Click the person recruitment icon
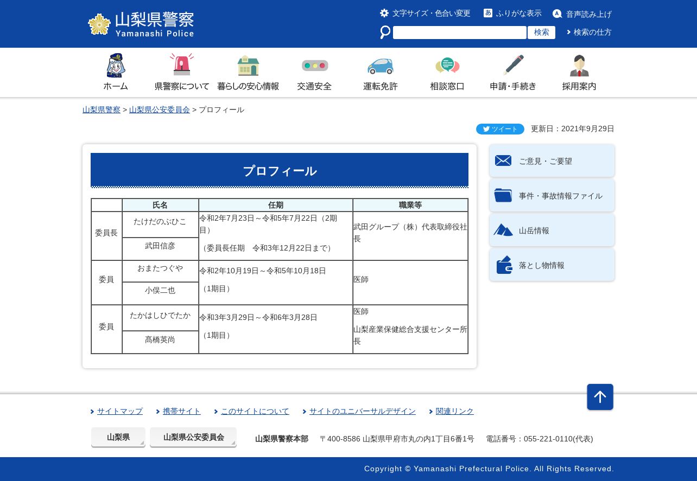Screen dimensions: 697x481 click(579, 66)
